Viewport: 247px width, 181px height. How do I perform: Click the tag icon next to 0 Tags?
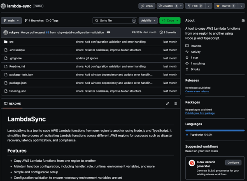(47, 21)
